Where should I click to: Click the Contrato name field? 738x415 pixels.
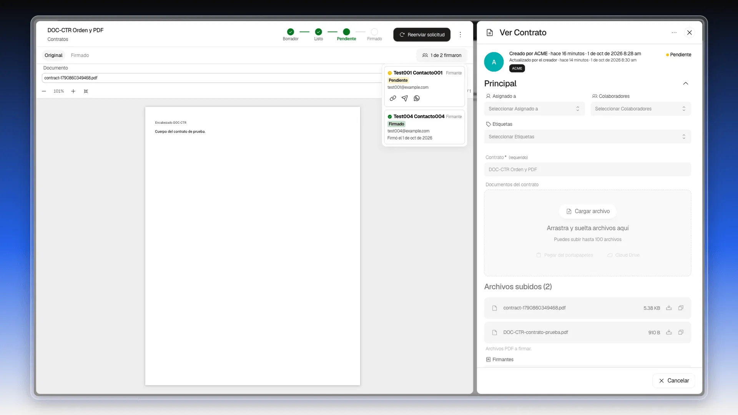587,169
